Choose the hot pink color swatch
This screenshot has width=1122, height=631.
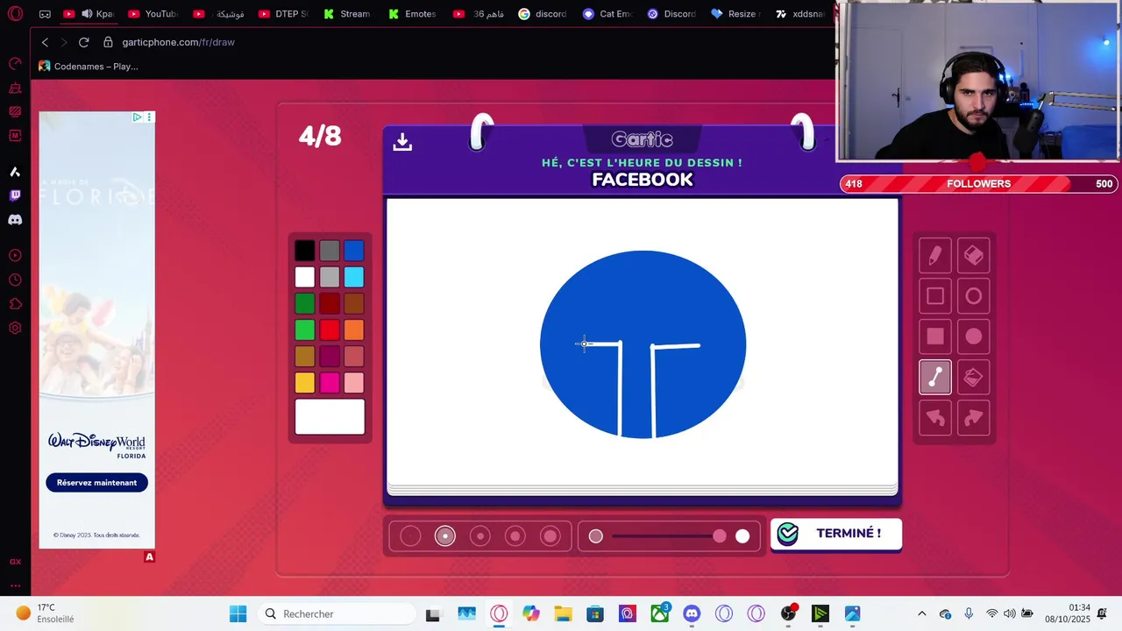pos(330,382)
